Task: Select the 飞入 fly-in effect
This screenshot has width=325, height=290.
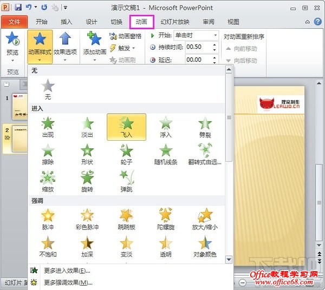Action: [126, 127]
